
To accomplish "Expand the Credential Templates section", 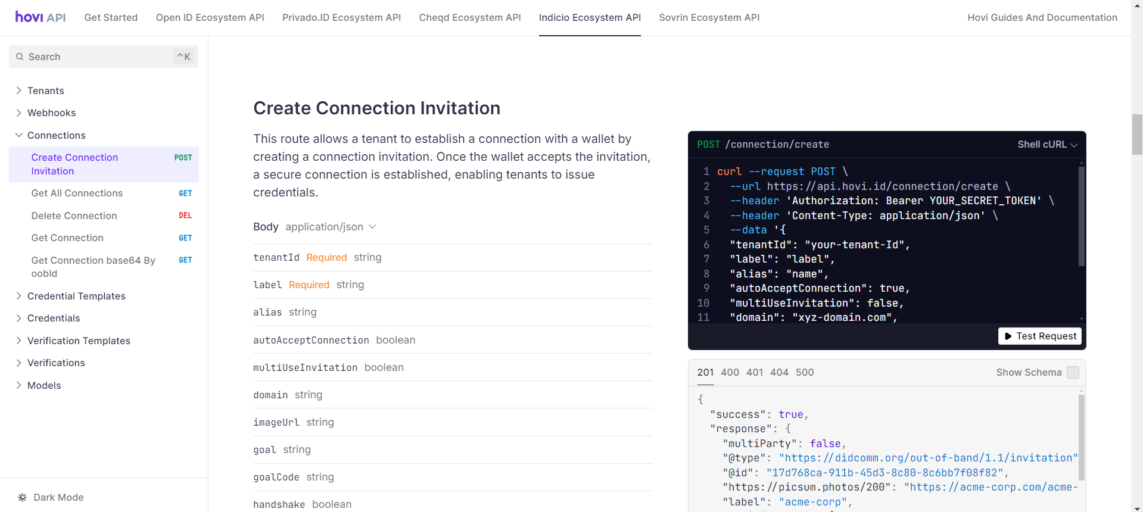I will pyautogui.click(x=76, y=296).
